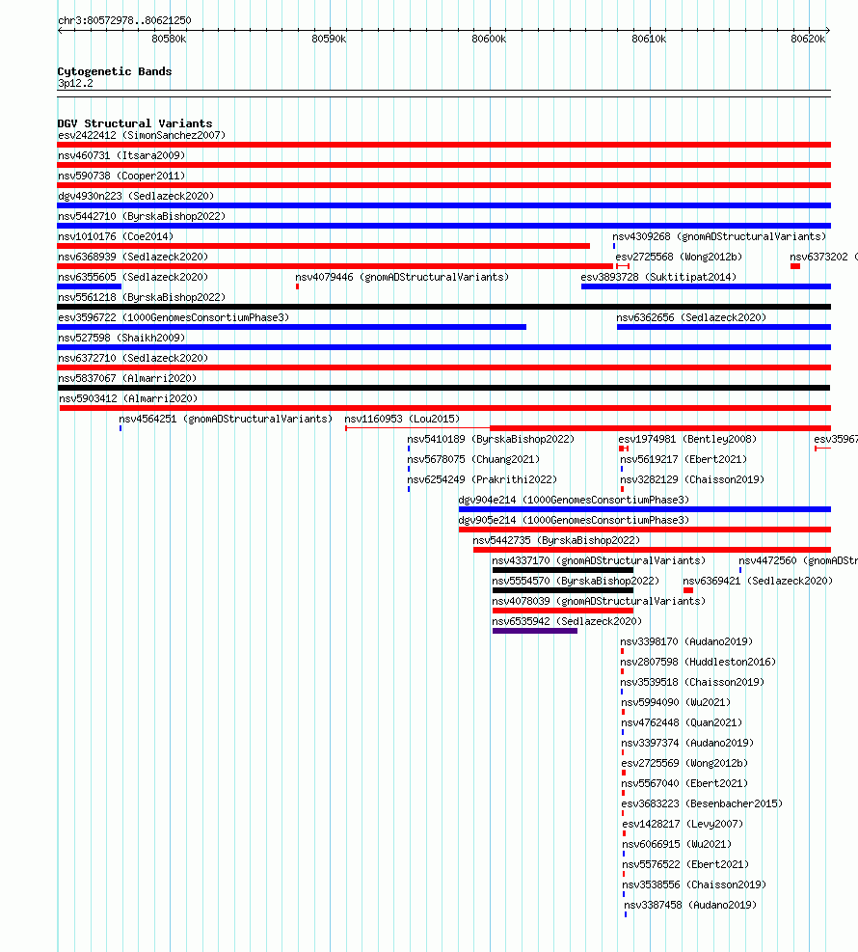
Task: Open esv3596722 (1000GenomesConsortiumPhase3) label
Action: [x=174, y=317]
